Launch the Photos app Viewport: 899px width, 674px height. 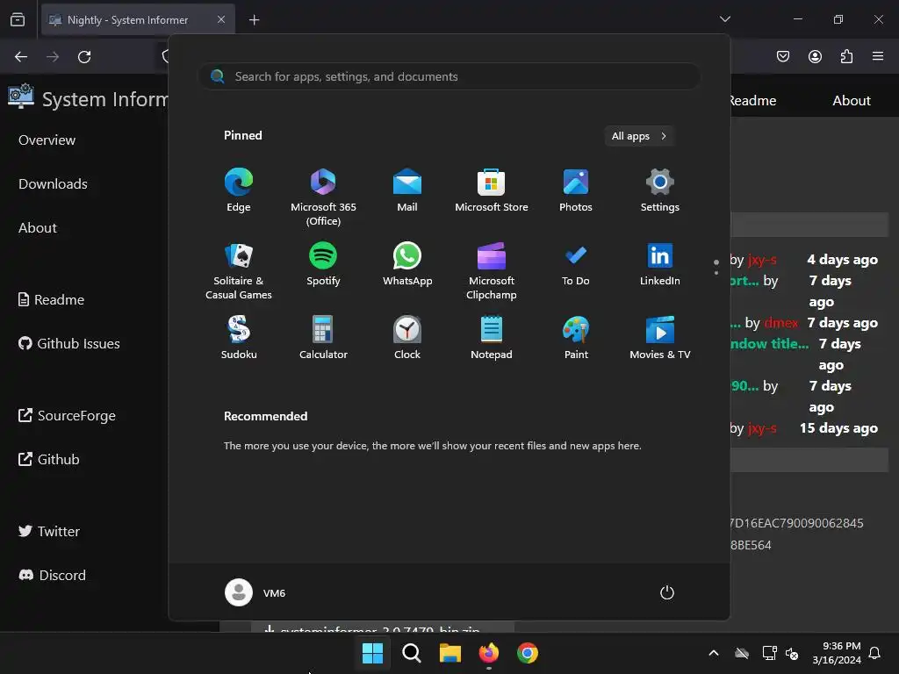click(x=576, y=190)
